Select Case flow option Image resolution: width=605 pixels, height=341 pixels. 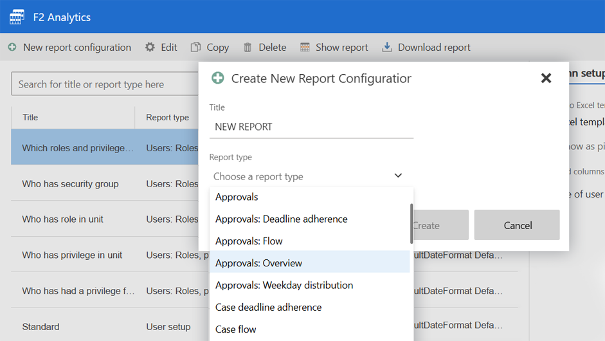(309, 329)
